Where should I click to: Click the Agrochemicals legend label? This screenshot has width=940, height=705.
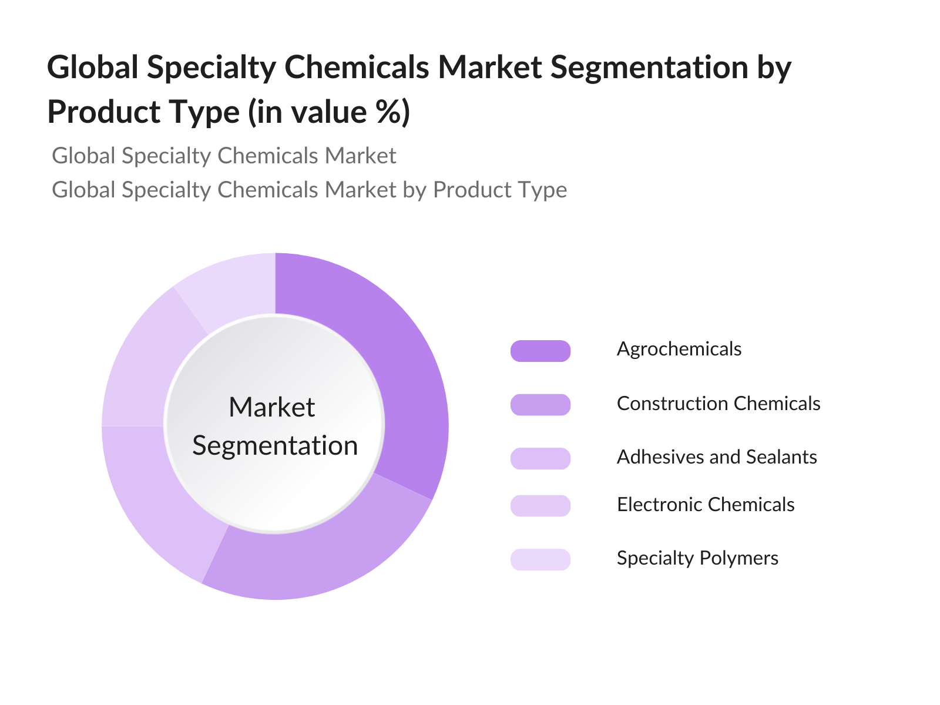pyautogui.click(x=679, y=349)
